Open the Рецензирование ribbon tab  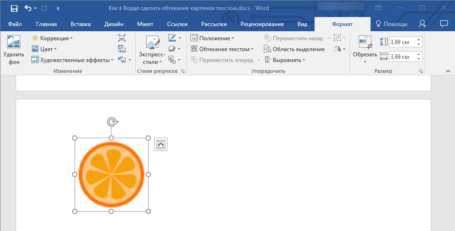[262, 24]
